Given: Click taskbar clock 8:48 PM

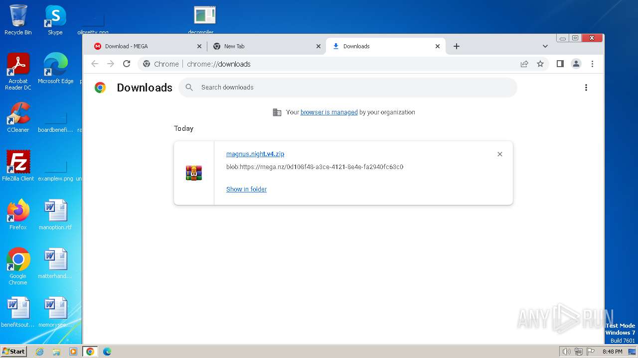Looking at the screenshot, I should tap(612, 352).
